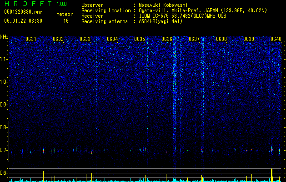
Task: Click the version number 1.0.0
Action: point(62,4)
